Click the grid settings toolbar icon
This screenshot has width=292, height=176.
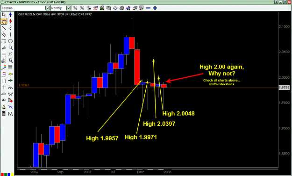click(89, 8)
